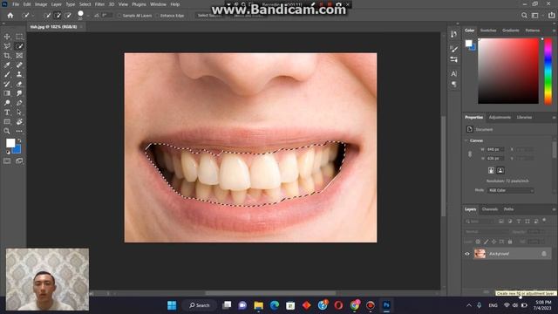Click the lock icon on Background layer

[x=544, y=254]
